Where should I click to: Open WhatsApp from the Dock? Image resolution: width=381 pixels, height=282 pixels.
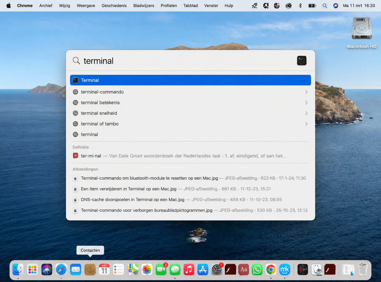pos(257,269)
